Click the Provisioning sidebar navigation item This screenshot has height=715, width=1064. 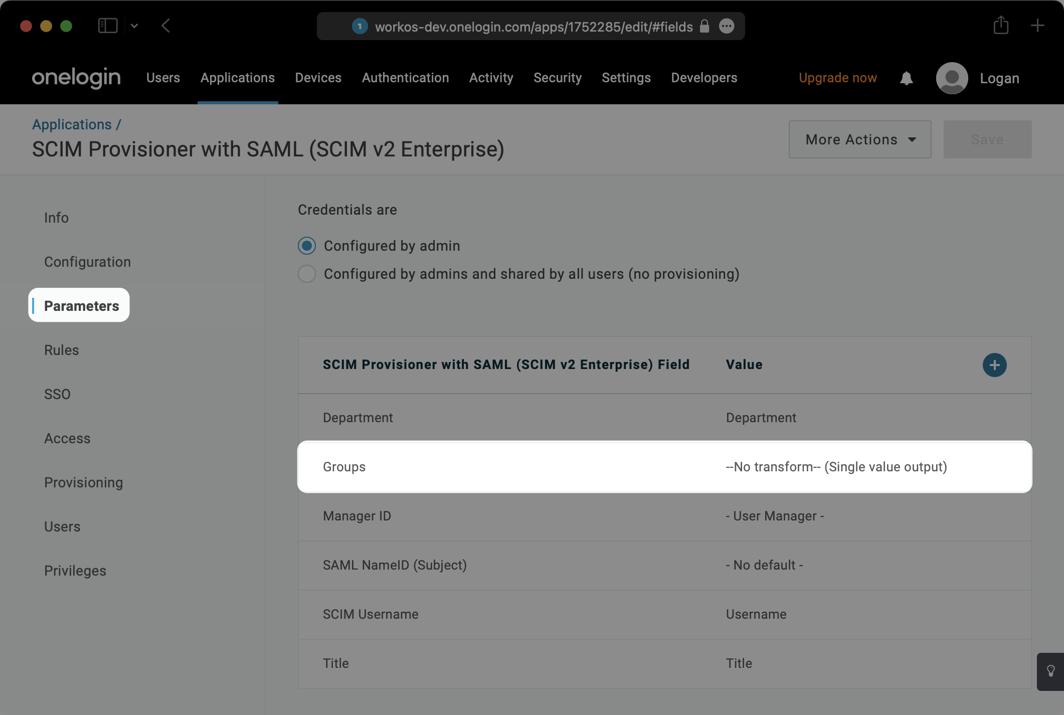[83, 481]
